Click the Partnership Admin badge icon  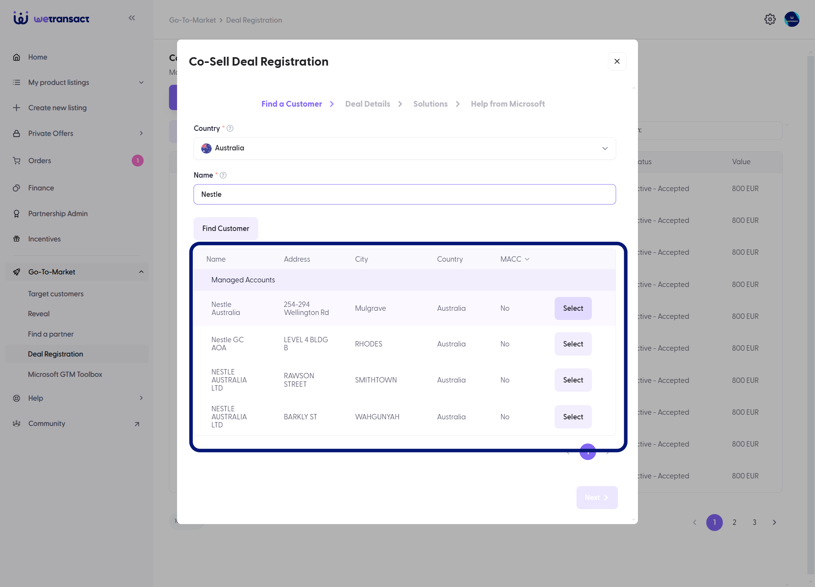(17, 214)
